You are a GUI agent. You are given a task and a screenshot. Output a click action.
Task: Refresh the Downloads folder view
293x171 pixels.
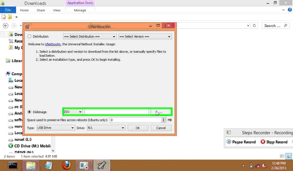[254, 25]
